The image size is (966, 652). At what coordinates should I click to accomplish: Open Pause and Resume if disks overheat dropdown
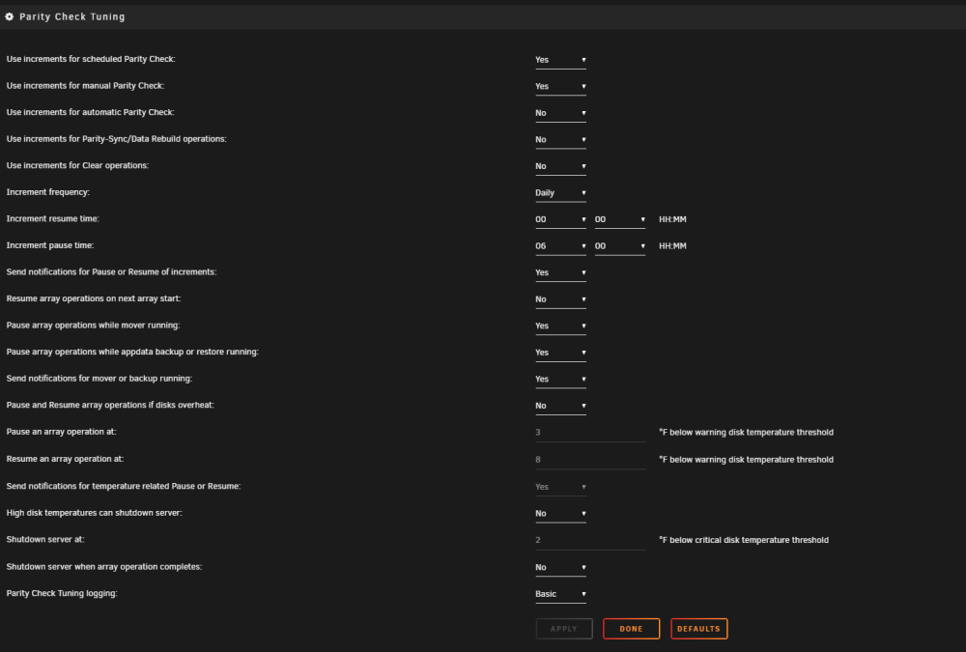click(560, 406)
